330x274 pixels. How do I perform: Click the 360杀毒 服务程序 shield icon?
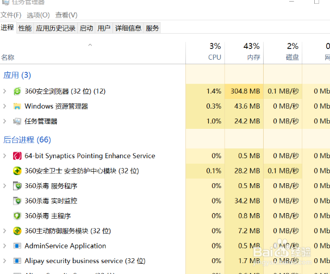(17, 186)
